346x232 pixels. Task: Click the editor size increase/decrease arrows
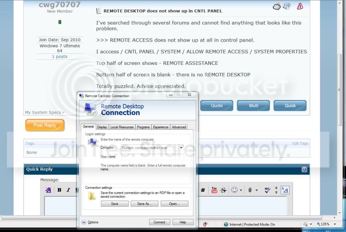pyautogui.click(x=276, y=190)
